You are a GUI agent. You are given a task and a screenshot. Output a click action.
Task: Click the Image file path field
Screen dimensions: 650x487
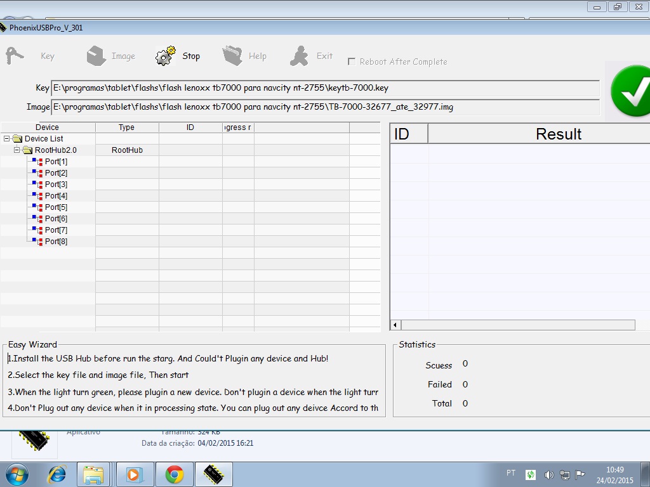pyautogui.click(x=326, y=107)
